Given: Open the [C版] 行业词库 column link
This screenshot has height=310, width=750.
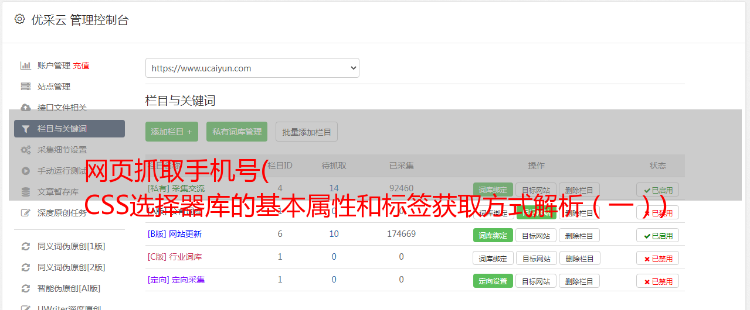Looking at the screenshot, I should (x=175, y=257).
